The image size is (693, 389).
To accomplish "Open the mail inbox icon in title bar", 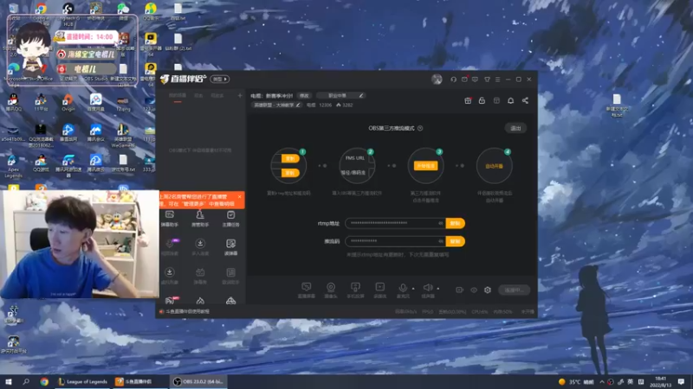I will click(464, 80).
